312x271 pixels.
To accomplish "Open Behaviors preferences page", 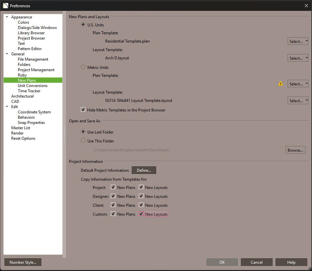I will point(26,117).
